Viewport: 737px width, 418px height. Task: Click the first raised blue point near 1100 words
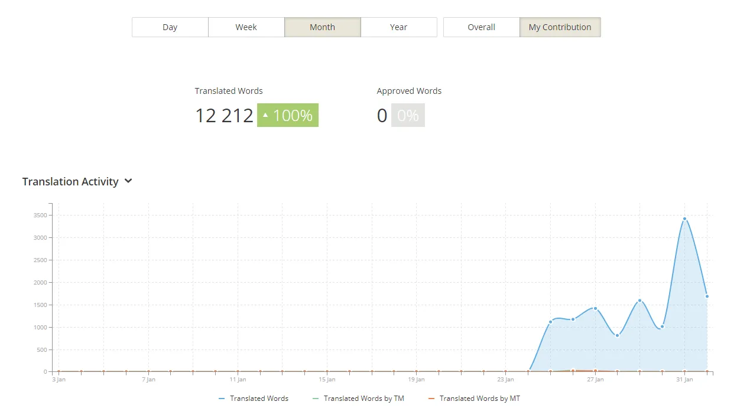pos(550,322)
